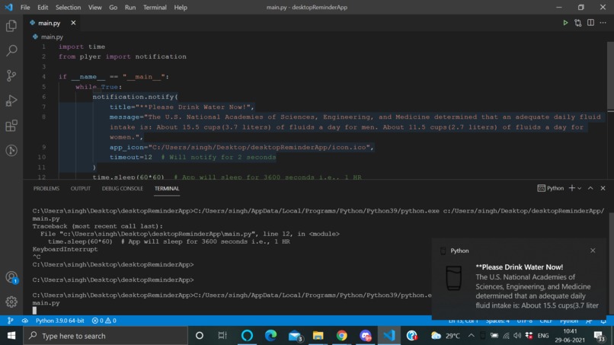Open the Action Center notifications icon
This screenshot has height=345, width=614.
(x=599, y=336)
